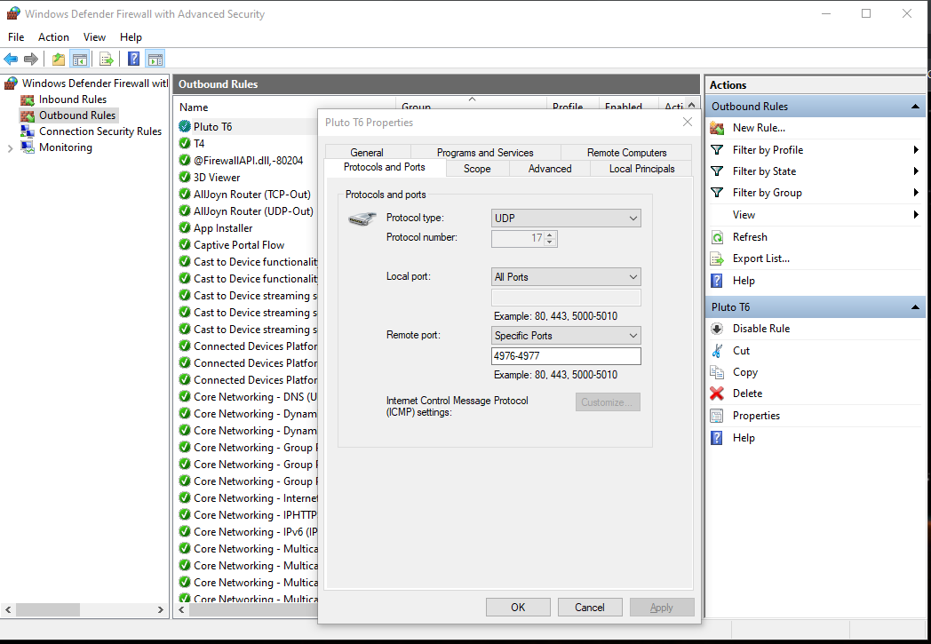Click the blue Help toolbar icon

[x=134, y=59]
